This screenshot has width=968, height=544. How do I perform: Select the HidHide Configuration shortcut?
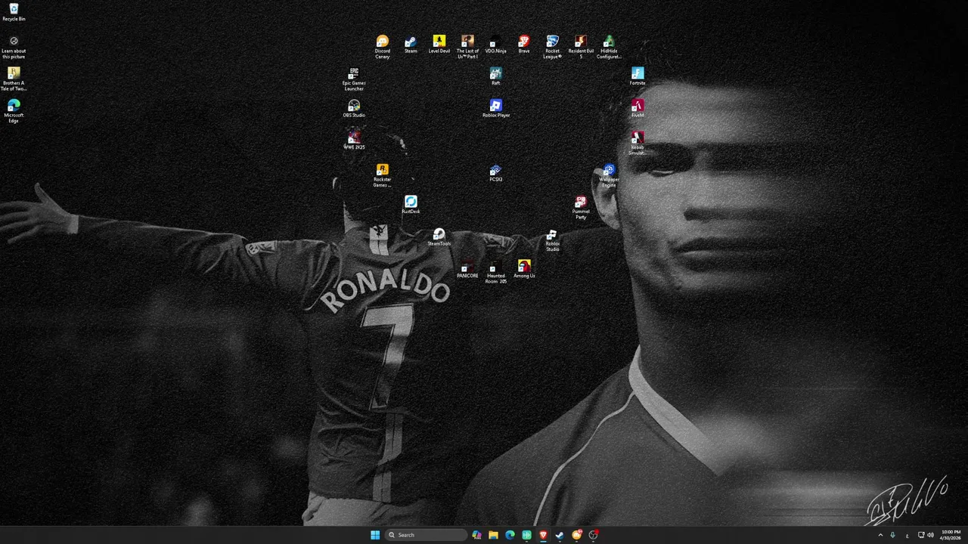pos(610,47)
